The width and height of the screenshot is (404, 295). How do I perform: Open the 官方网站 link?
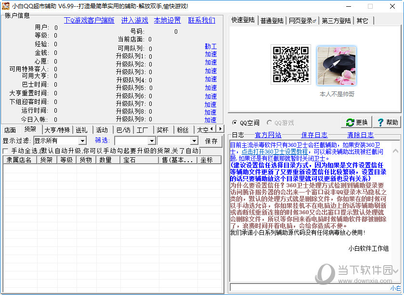pyautogui.click(x=268, y=135)
